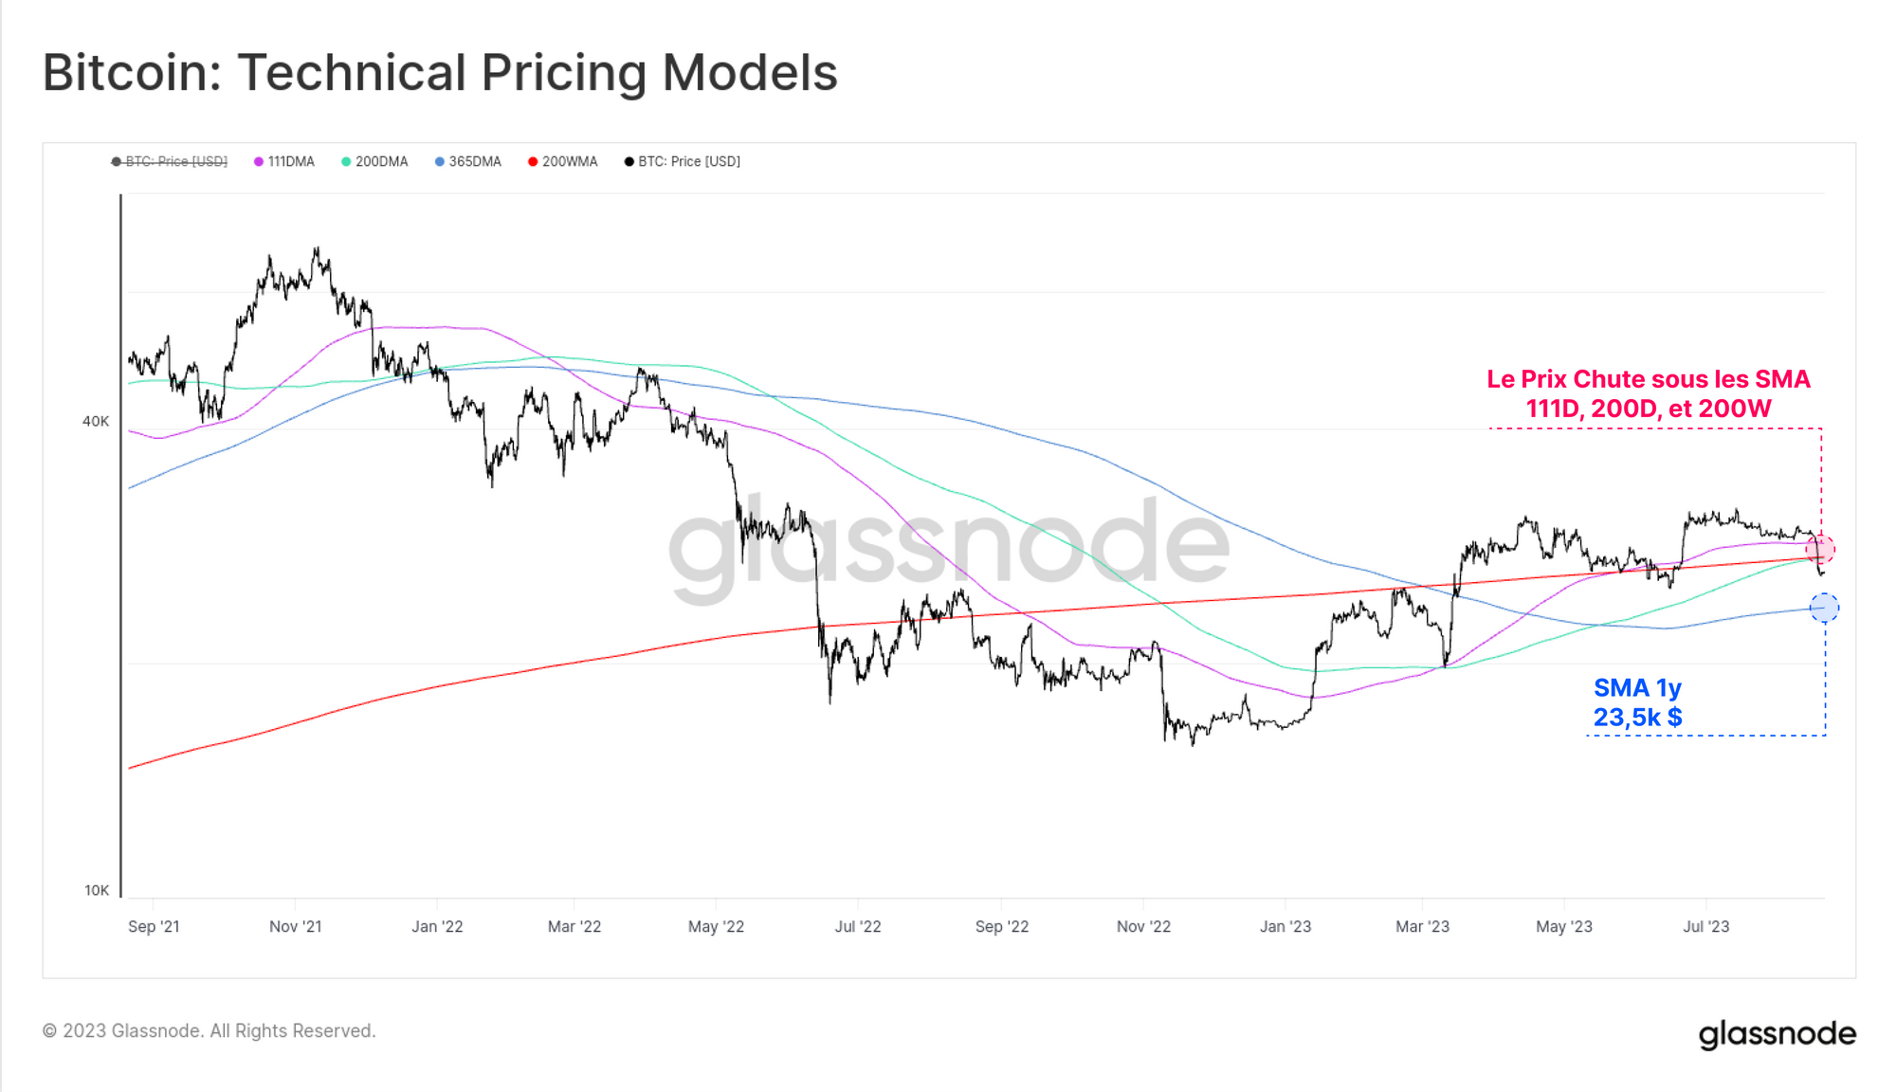Toggle the 111DMA legend entry
This screenshot has width=1896, height=1092.
(284, 161)
